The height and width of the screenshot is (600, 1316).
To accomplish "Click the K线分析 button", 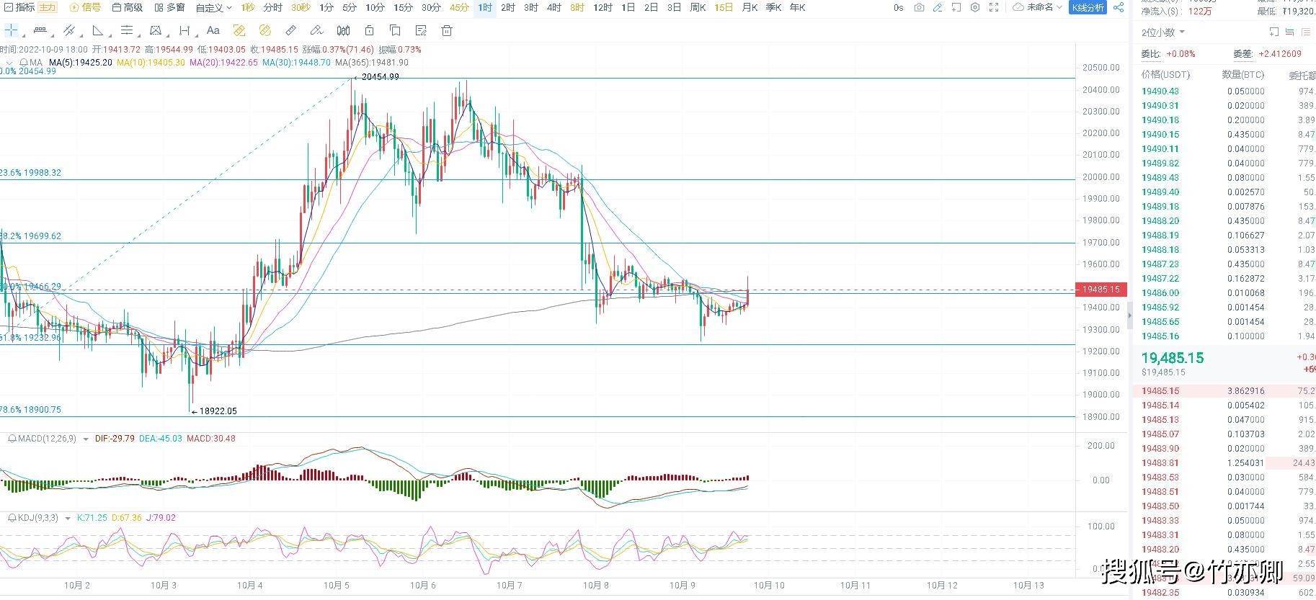I will (1088, 7).
